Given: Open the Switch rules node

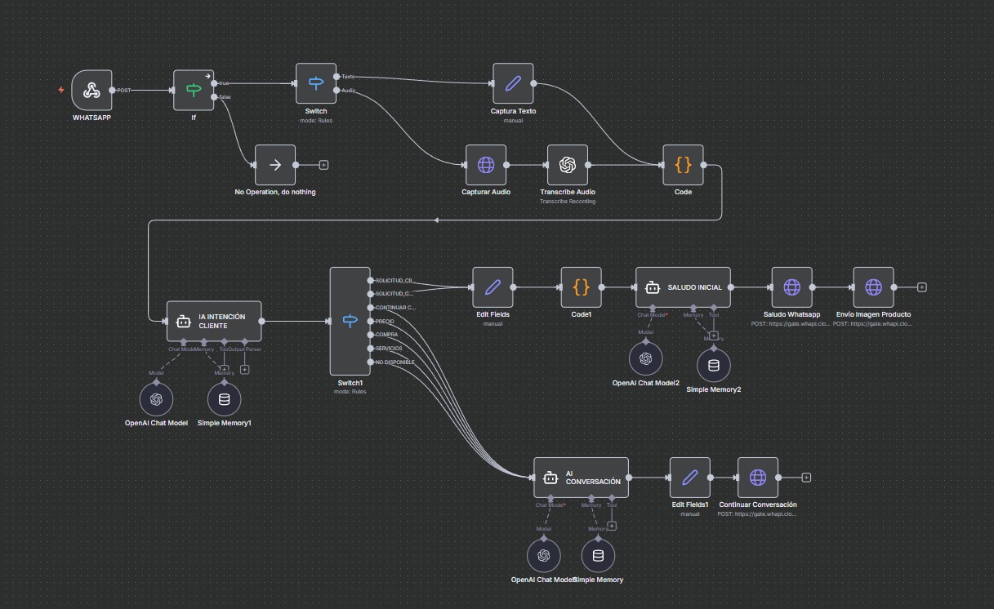Looking at the screenshot, I should (316, 83).
